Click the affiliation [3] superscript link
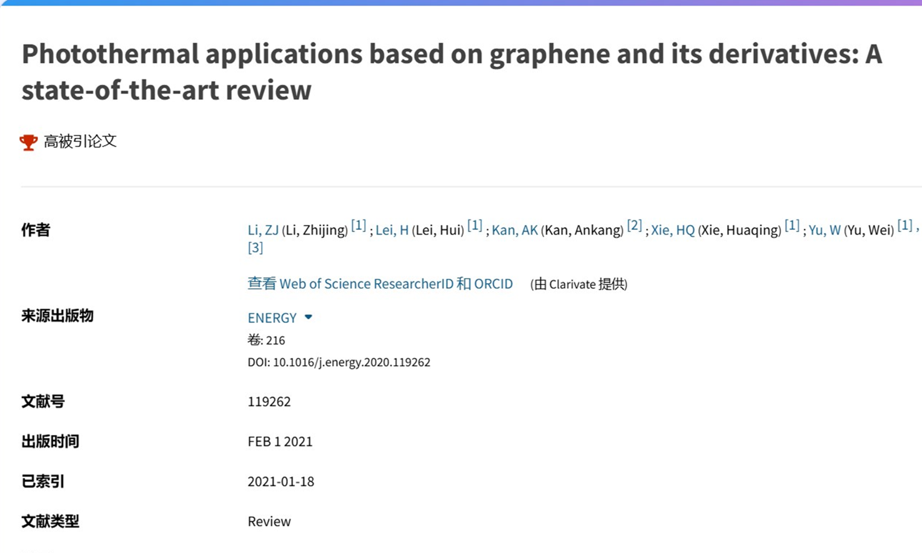The width and height of the screenshot is (922, 553). pyautogui.click(x=255, y=247)
